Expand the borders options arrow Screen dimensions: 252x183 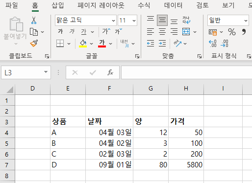[x=69, y=44]
